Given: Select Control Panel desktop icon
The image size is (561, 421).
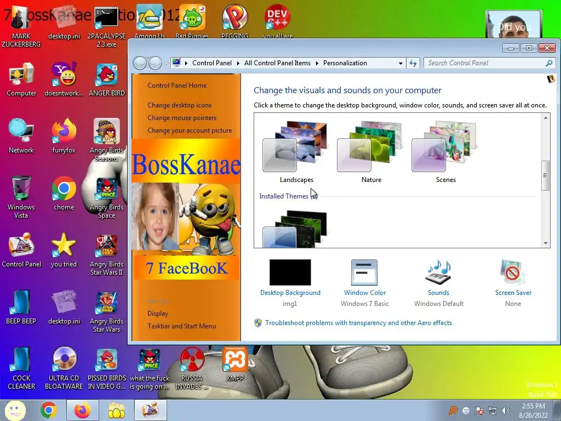Looking at the screenshot, I should click(x=21, y=250).
